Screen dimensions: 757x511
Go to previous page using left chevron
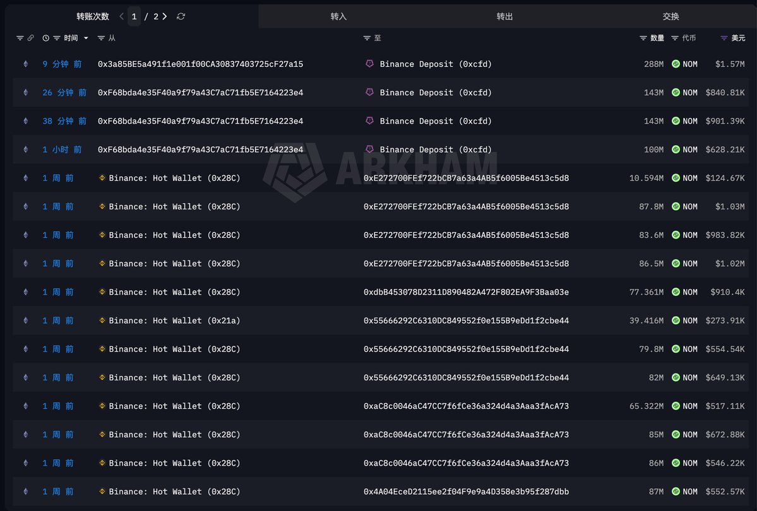pyautogui.click(x=121, y=16)
